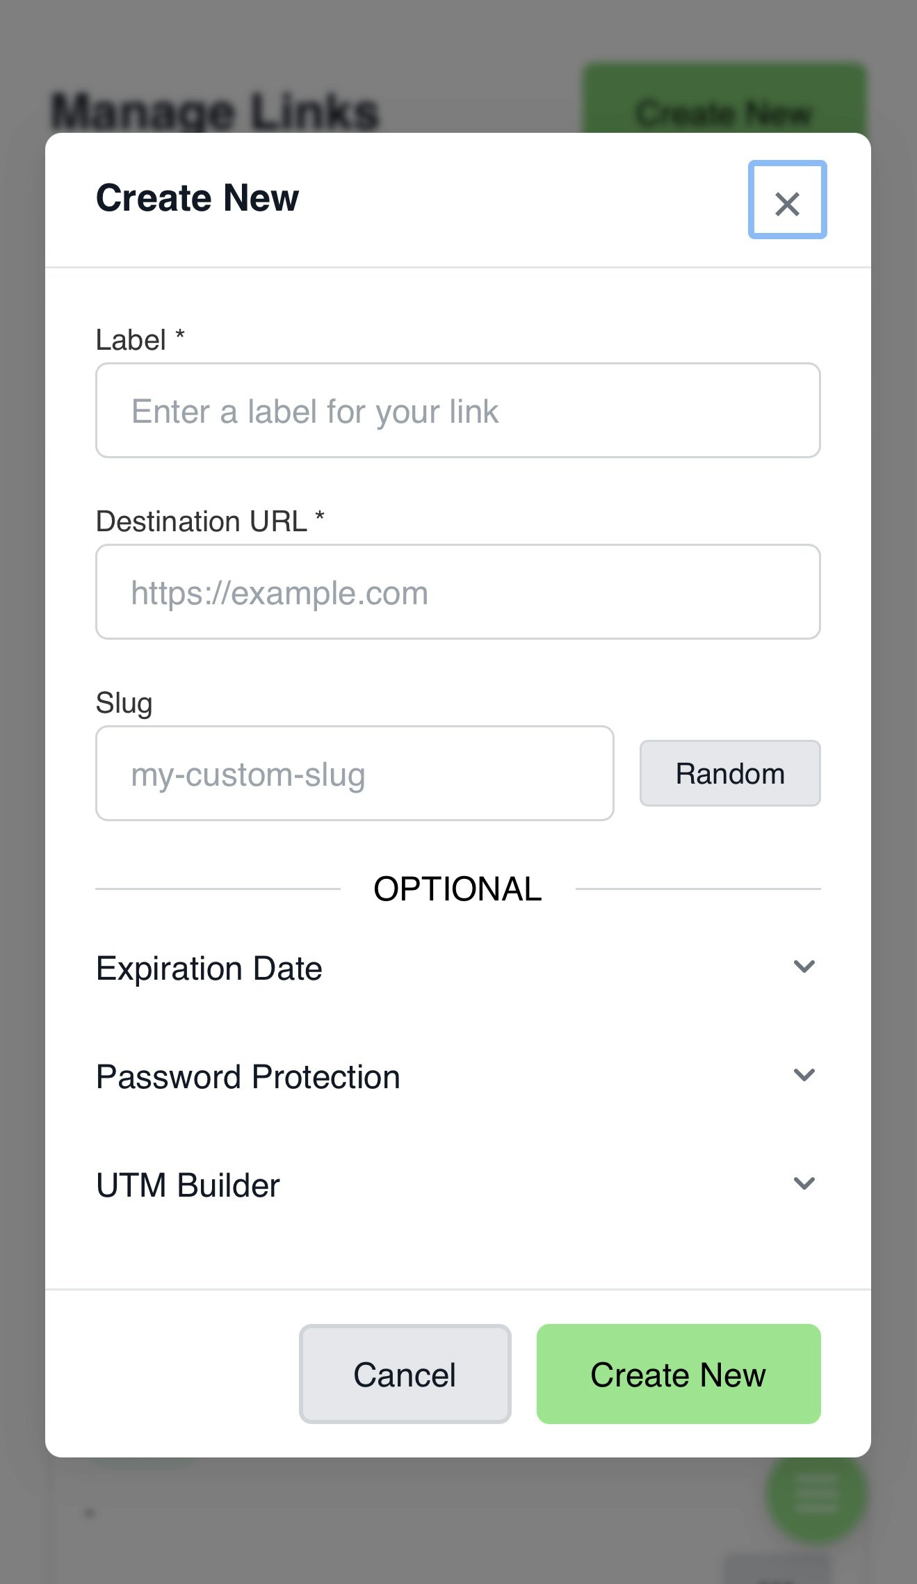Focus the Slug input field

tap(355, 773)
